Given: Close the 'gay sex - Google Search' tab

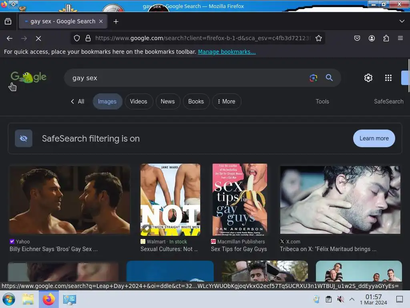Looking at the screenshot, I should (101, 22).
